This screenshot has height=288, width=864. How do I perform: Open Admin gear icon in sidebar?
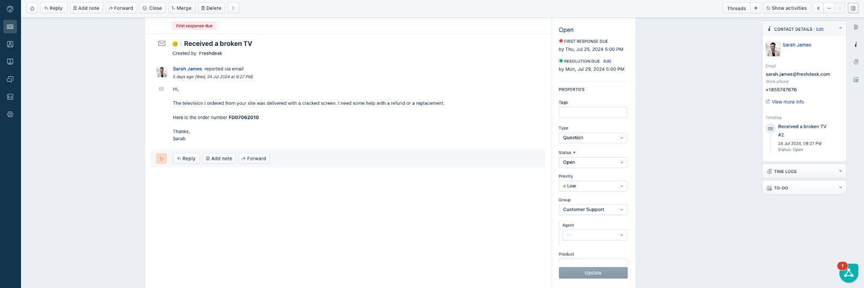(10, 114)
